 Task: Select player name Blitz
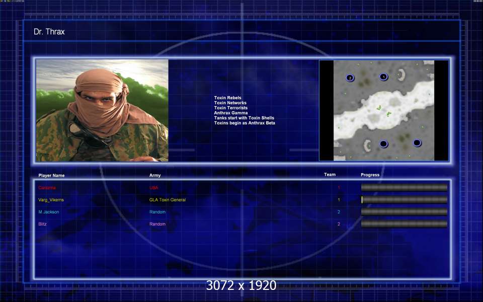coord(42,224)
